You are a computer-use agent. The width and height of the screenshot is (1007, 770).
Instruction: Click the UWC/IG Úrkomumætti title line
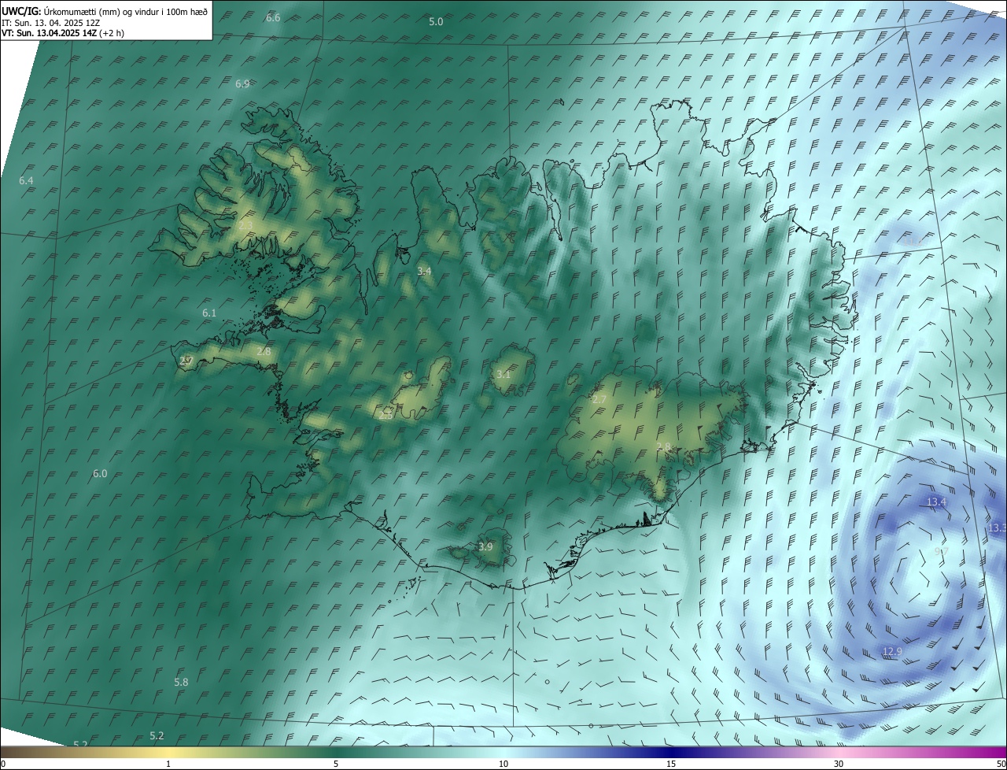click(105, 11)
